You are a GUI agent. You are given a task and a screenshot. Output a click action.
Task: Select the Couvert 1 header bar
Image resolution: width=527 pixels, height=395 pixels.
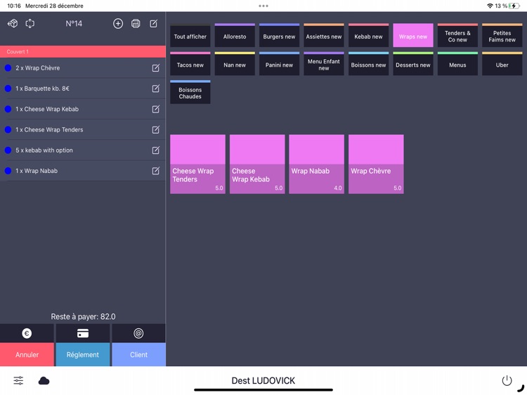83,51
